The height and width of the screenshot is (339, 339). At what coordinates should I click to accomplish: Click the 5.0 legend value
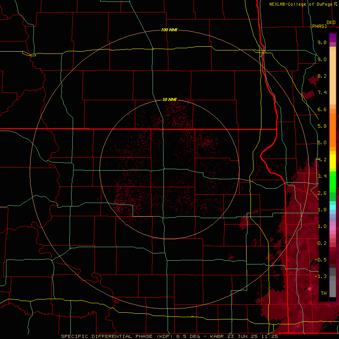click(x=322, y=143)
